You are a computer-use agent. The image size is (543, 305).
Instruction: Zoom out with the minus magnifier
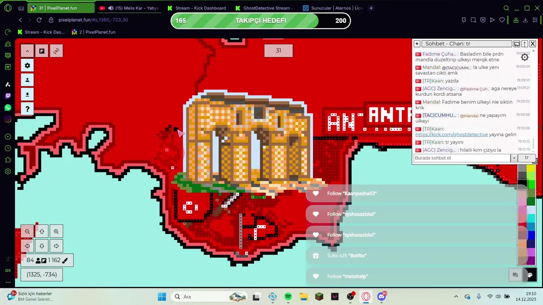click(27, 232)
